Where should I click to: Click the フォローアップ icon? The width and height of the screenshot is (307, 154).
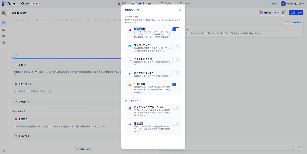[x=130, y=46]
